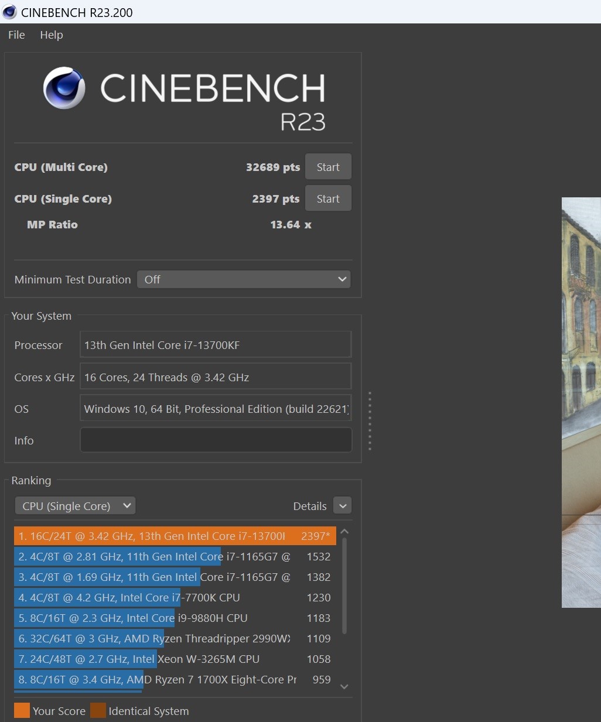Image resolution: width=601 pixels, height=722 pixels.
Task: Click the brown Identical System legend swatch
Action: point(98,710)
